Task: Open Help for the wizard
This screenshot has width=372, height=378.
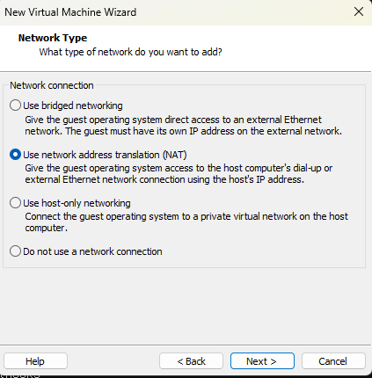Action: click(x=35, y=361)
